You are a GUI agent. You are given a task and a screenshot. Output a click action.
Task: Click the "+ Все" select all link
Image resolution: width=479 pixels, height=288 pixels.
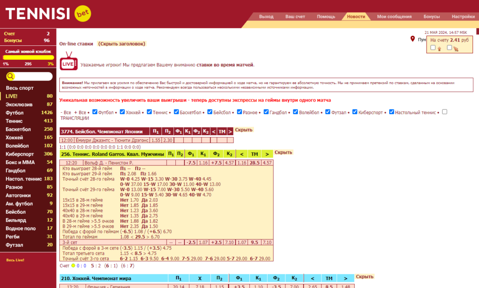tap(80, 112)
